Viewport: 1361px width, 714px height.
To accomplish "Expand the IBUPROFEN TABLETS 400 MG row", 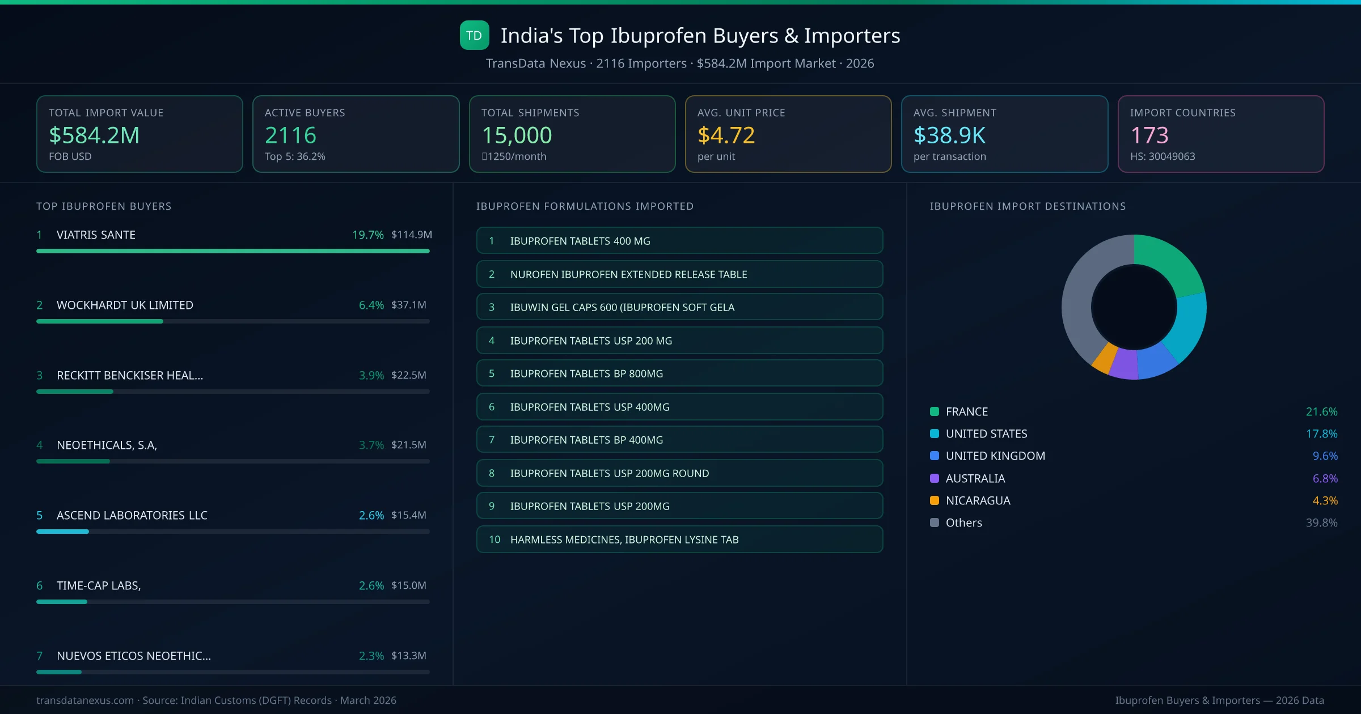I will (x=679, y=240).
